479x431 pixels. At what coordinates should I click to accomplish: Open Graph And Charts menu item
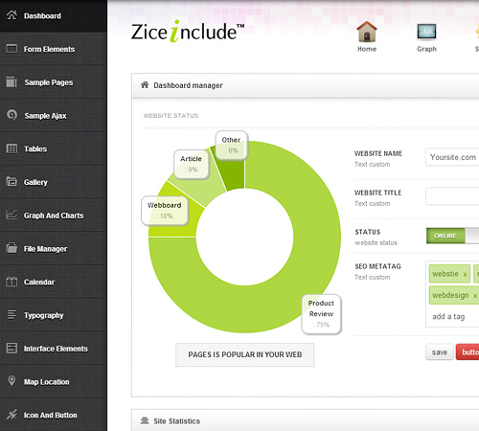click(54, 215)
